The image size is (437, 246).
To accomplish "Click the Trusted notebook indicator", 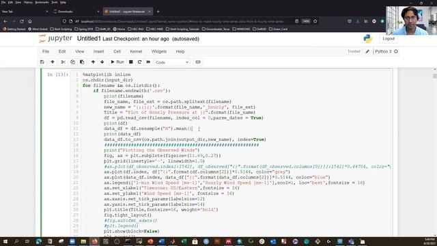I will coord(354,52).
